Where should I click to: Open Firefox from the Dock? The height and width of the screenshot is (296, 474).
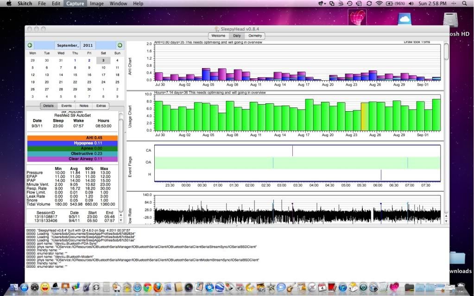[x=158, y=287]
